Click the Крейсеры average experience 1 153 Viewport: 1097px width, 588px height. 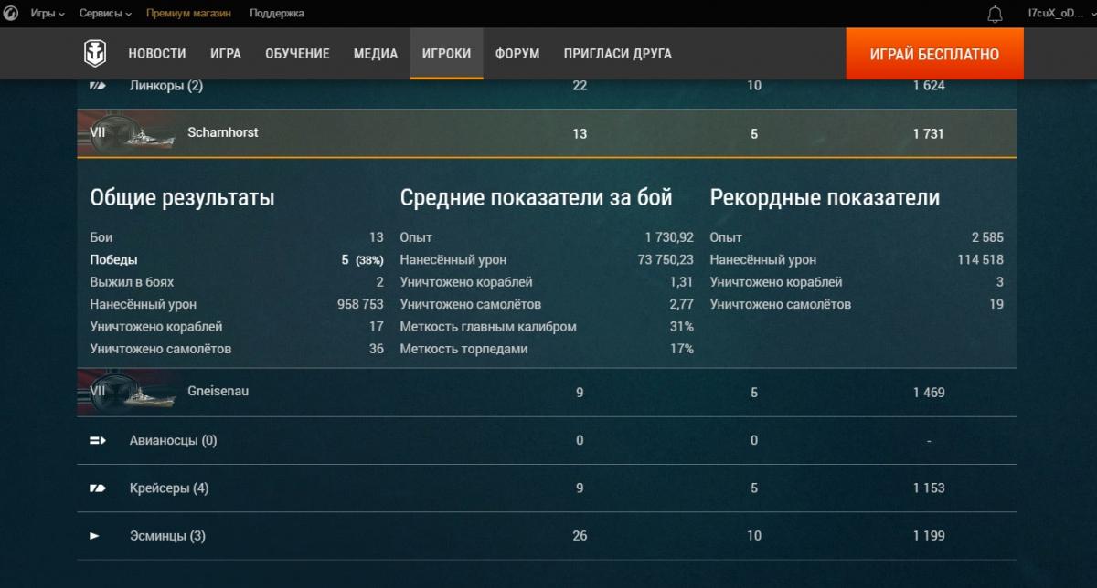(x=929, y=488)
